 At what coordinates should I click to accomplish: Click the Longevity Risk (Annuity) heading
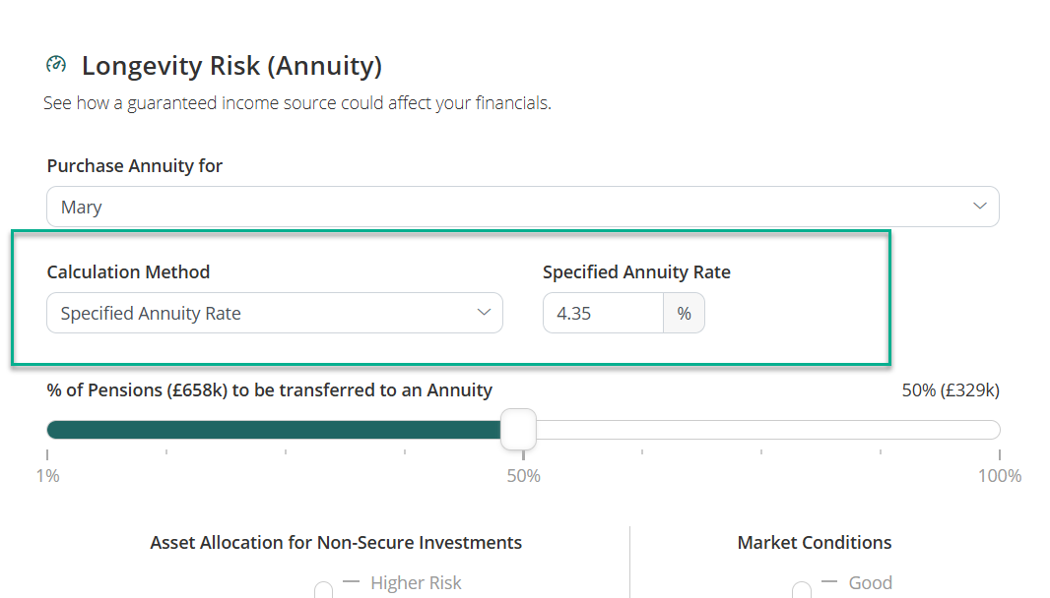tap(231, 66)
